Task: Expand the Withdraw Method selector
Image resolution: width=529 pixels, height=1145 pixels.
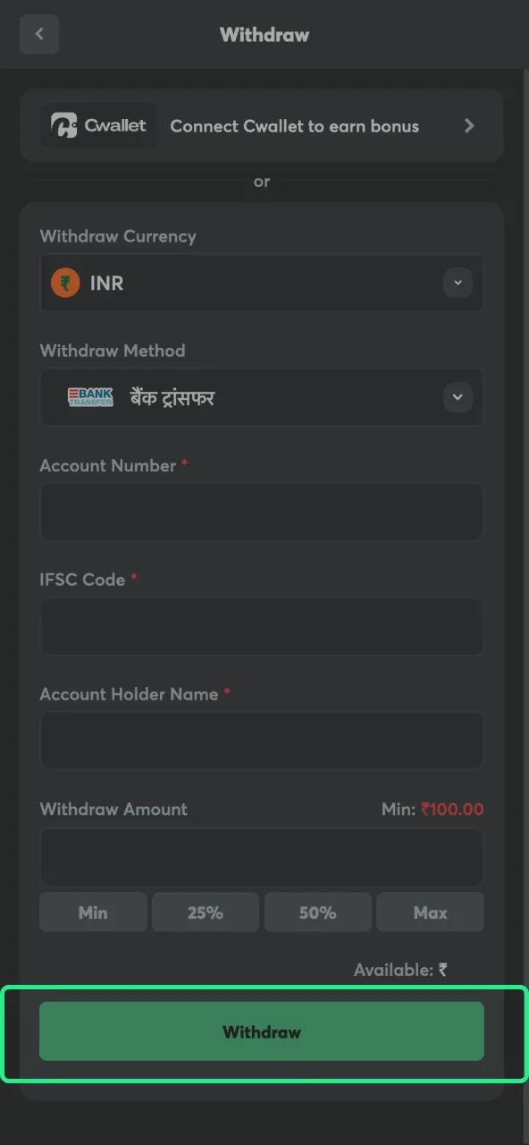Action: (262, 397)
